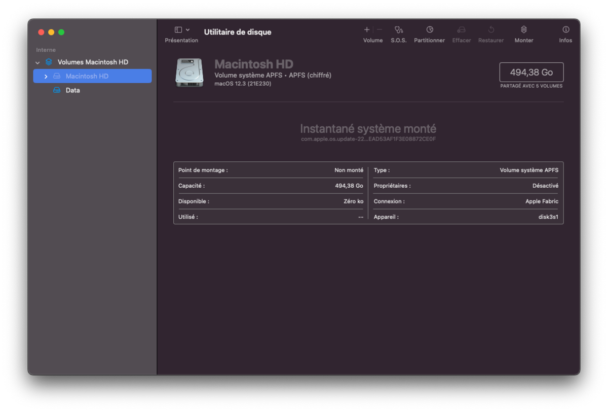Select the Data volume in sidebar

72,90
